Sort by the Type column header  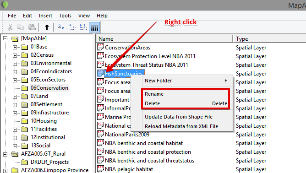point(270,39)
